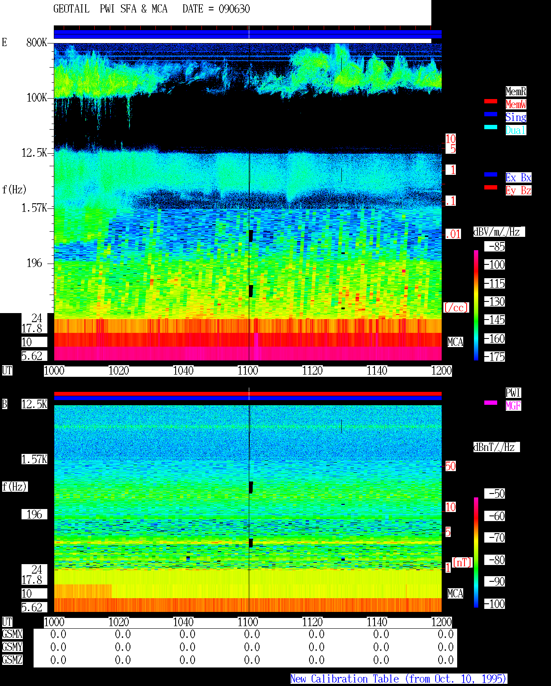The height and width of the screenshot is (686, 551).
Task: Click the 1100 UT tick under the E panel
Action: (x=248, y=370)
